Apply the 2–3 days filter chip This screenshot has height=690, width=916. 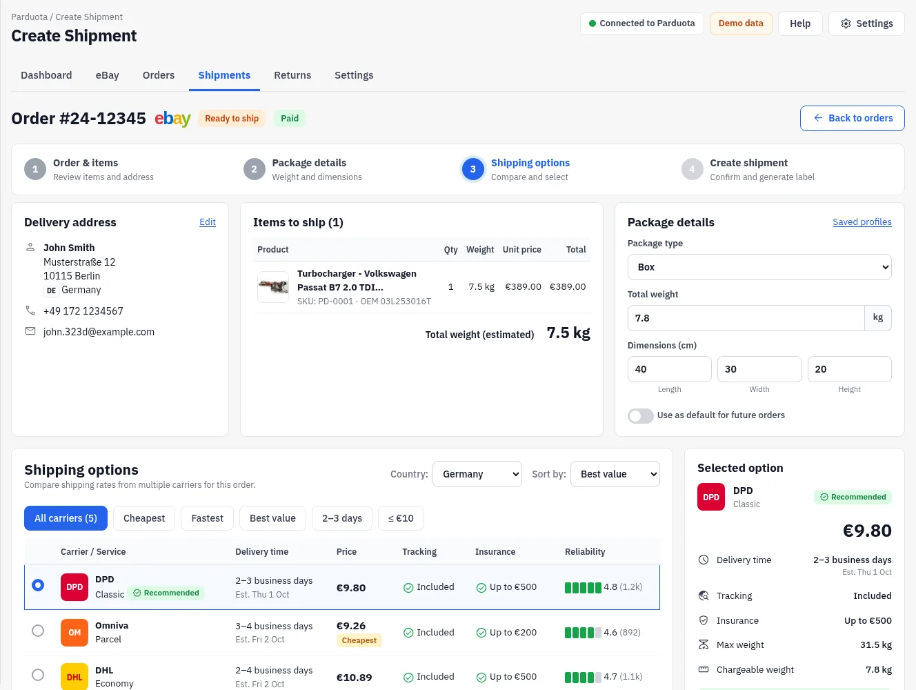(342, 518)
